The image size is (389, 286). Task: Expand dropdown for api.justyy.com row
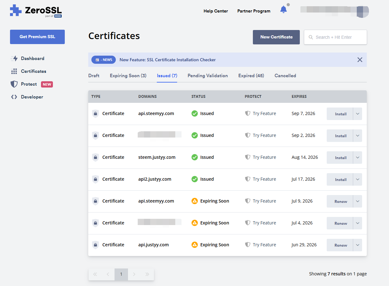[358, 245]
